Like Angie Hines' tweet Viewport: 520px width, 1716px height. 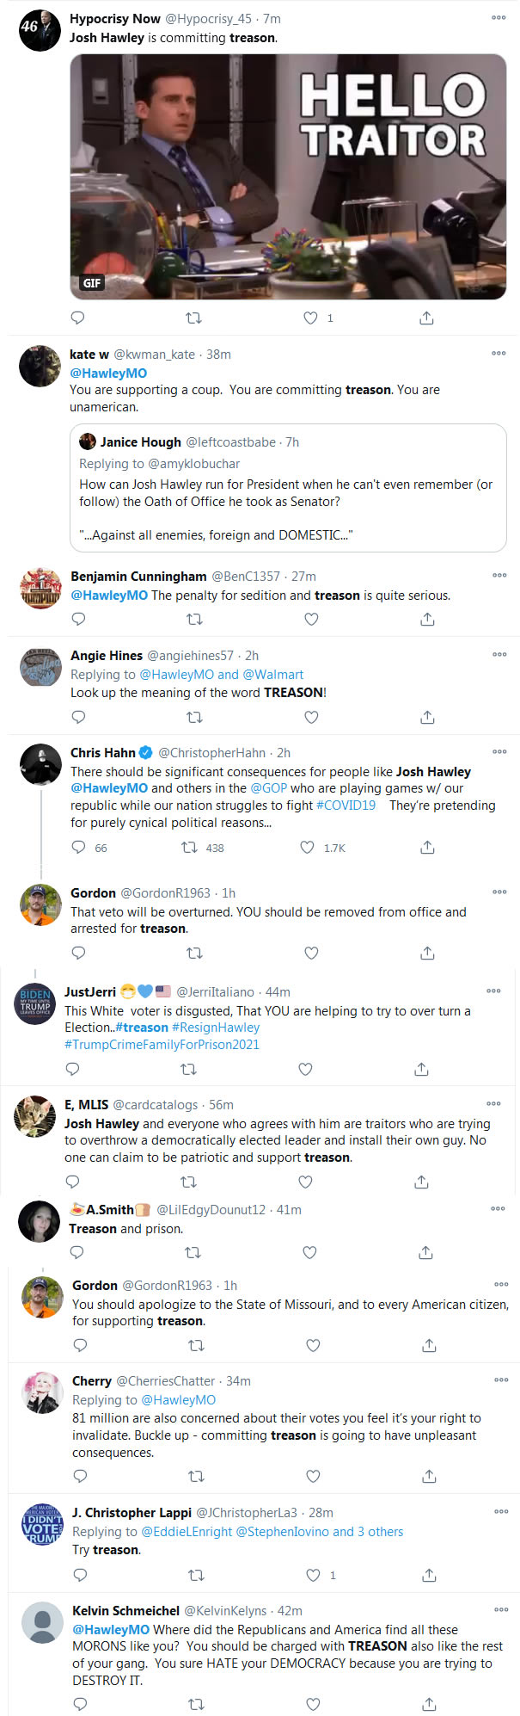311,717
